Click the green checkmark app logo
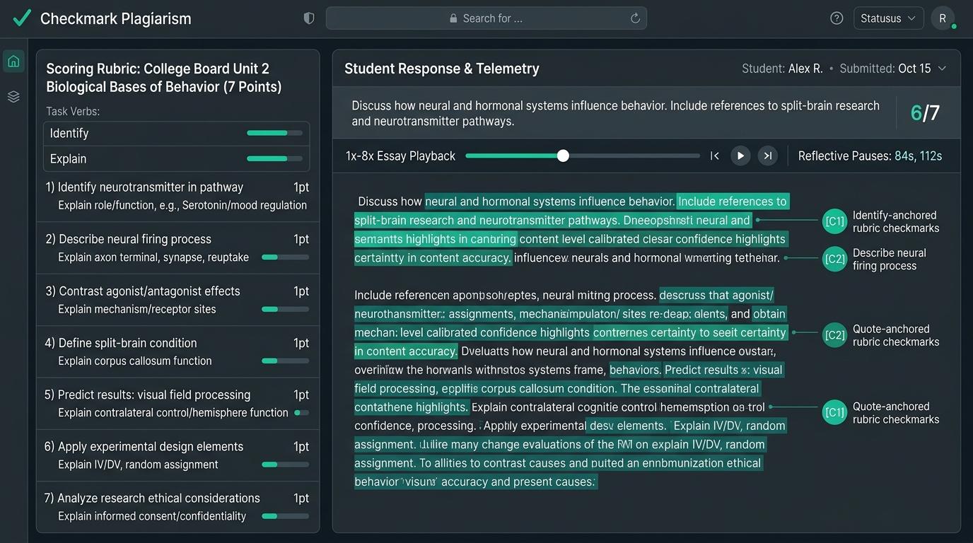973x543 pixels. tap(22, 18)
